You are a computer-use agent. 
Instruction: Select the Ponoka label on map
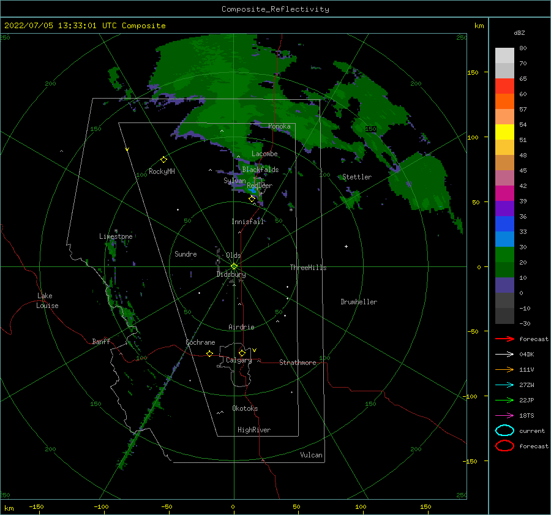pyautogui.click(x=279, y=126)
